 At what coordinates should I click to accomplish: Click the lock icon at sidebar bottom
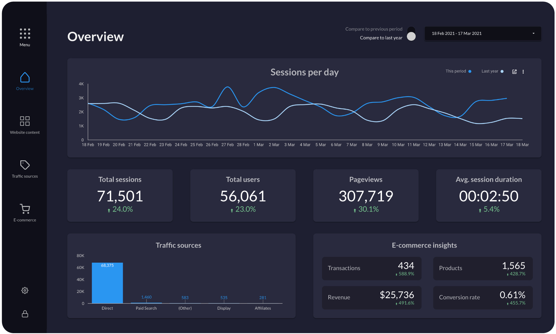[25, 314]
